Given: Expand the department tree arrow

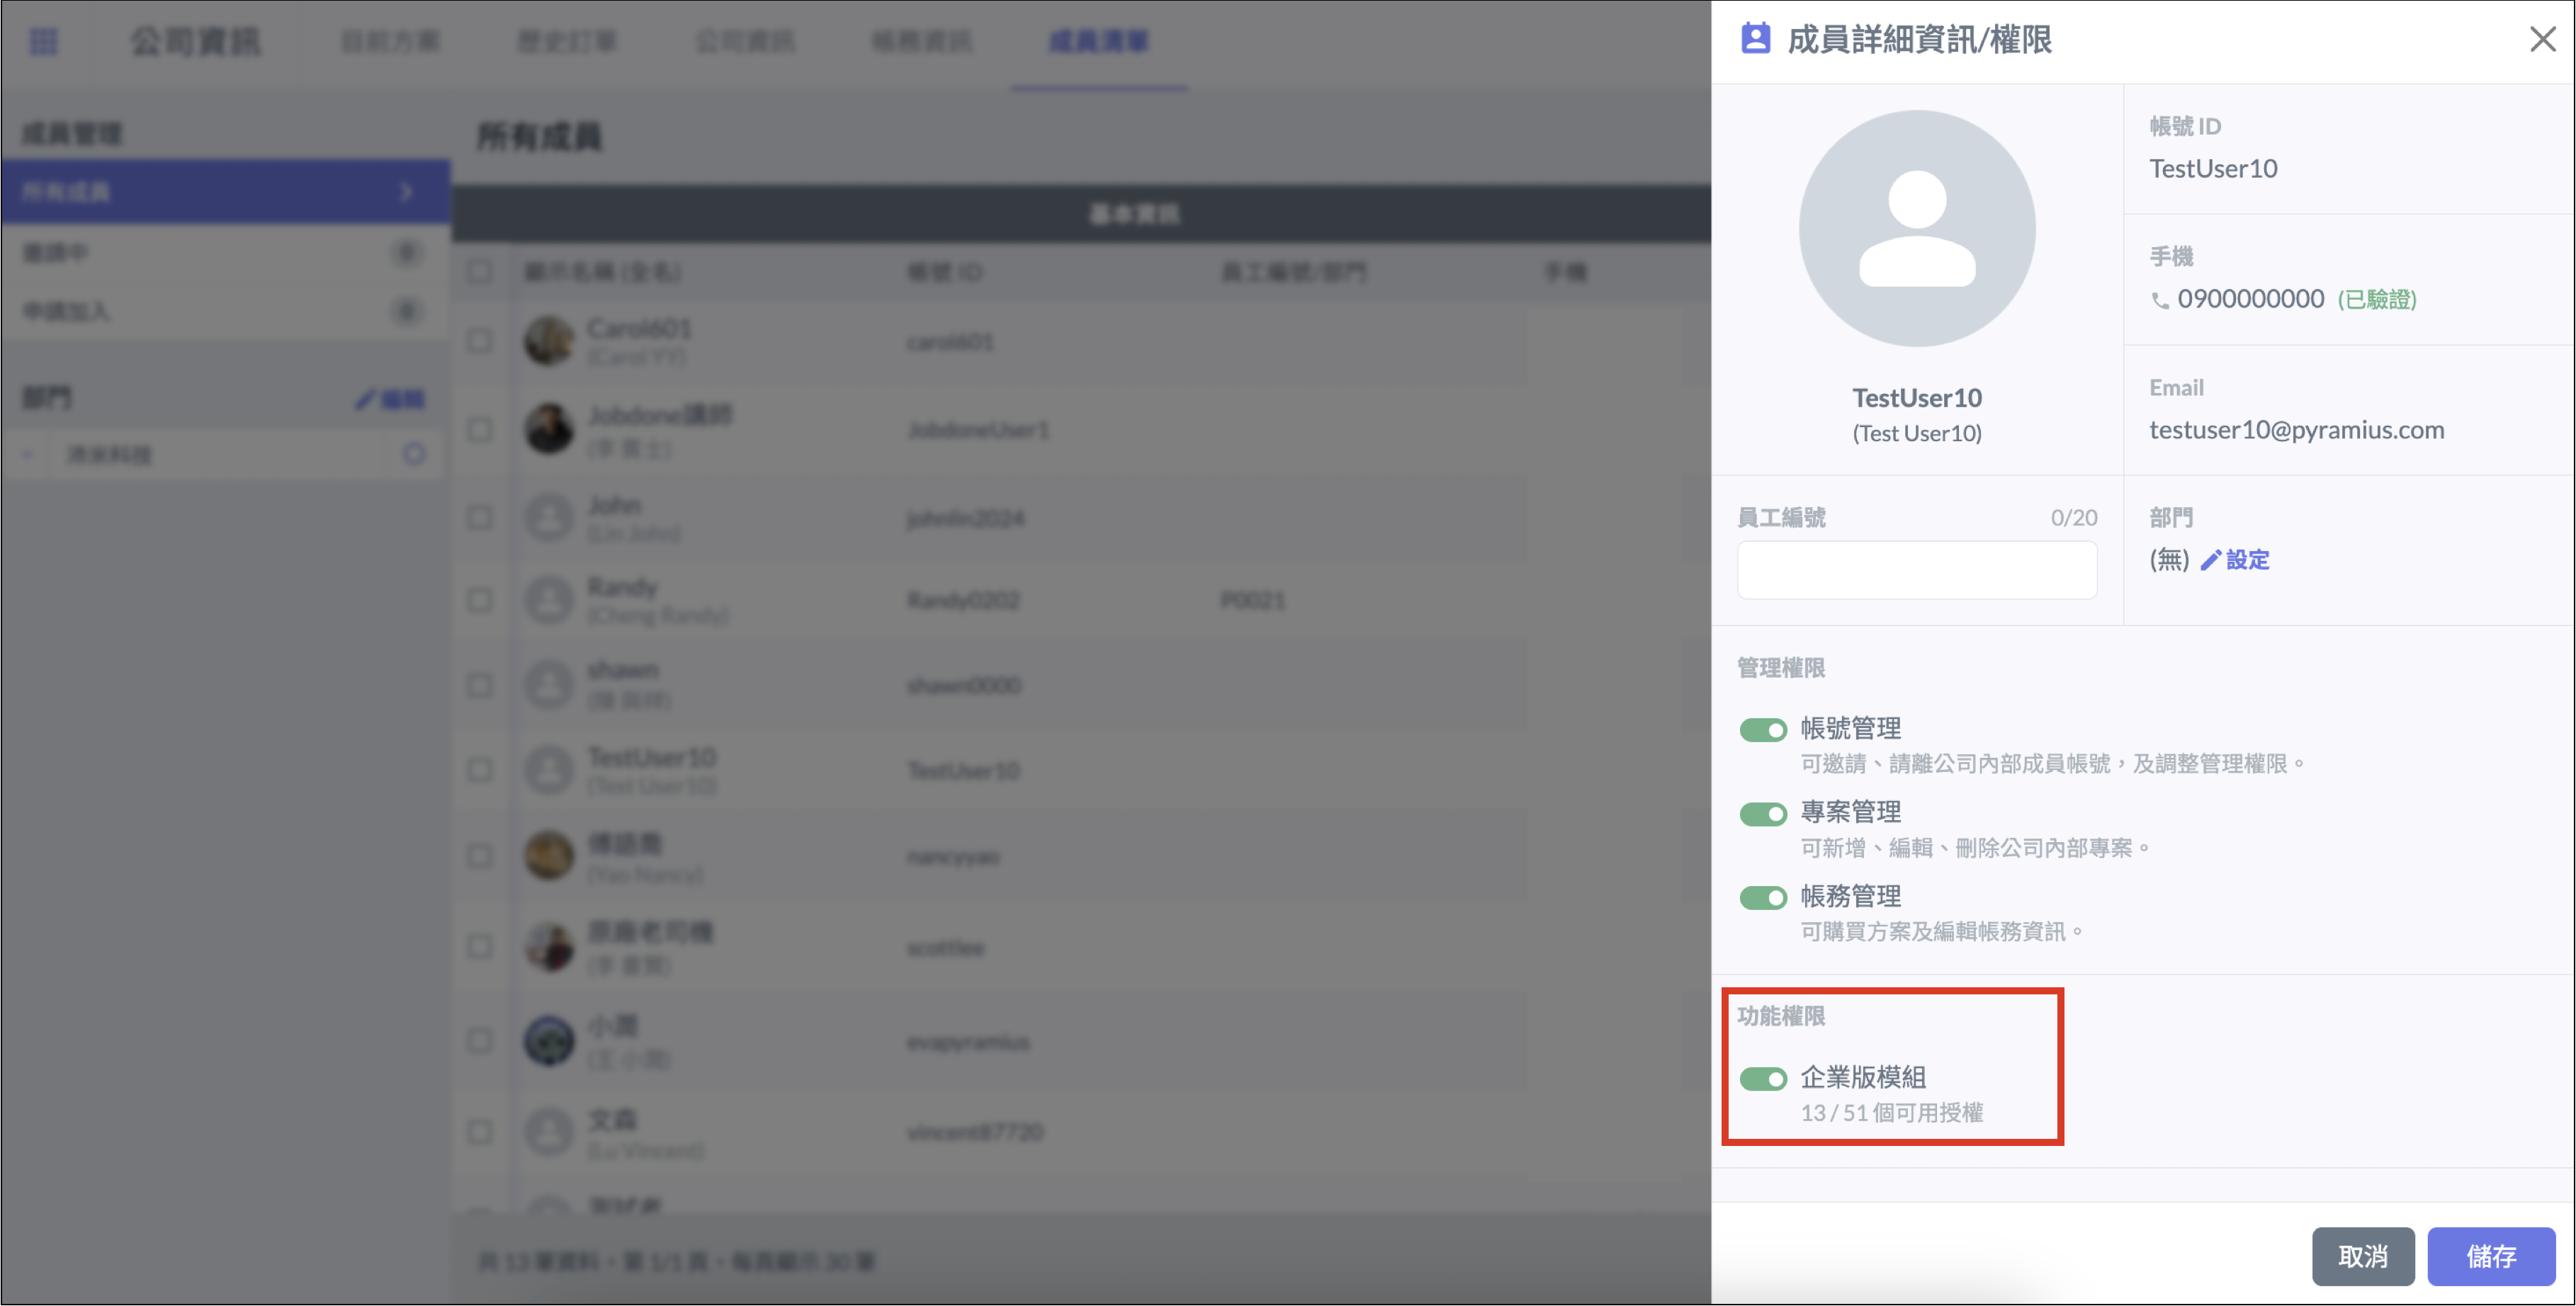Looking at the screenshot, I should point(28,455).
